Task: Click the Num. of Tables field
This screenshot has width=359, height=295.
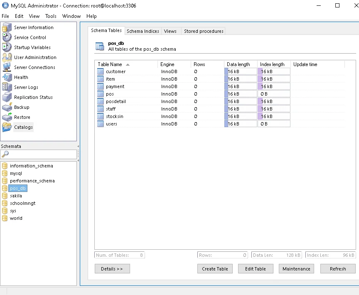Action: pos(120,255)
